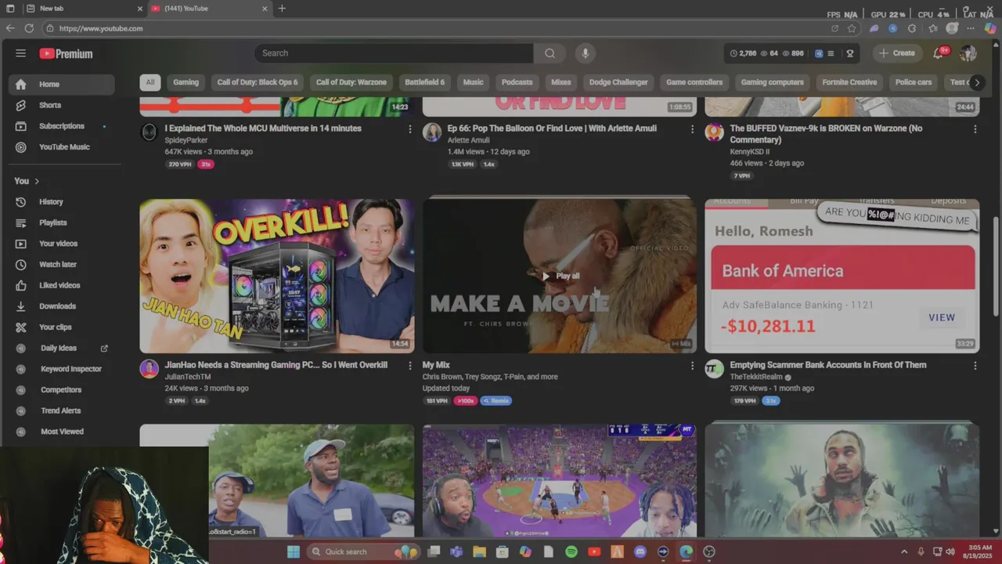Select Call of Duty: Black Ops 6 chip

258,82
